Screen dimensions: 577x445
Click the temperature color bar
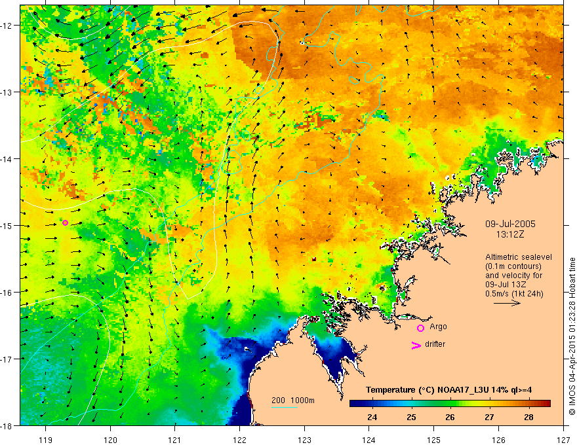[450, 404]
